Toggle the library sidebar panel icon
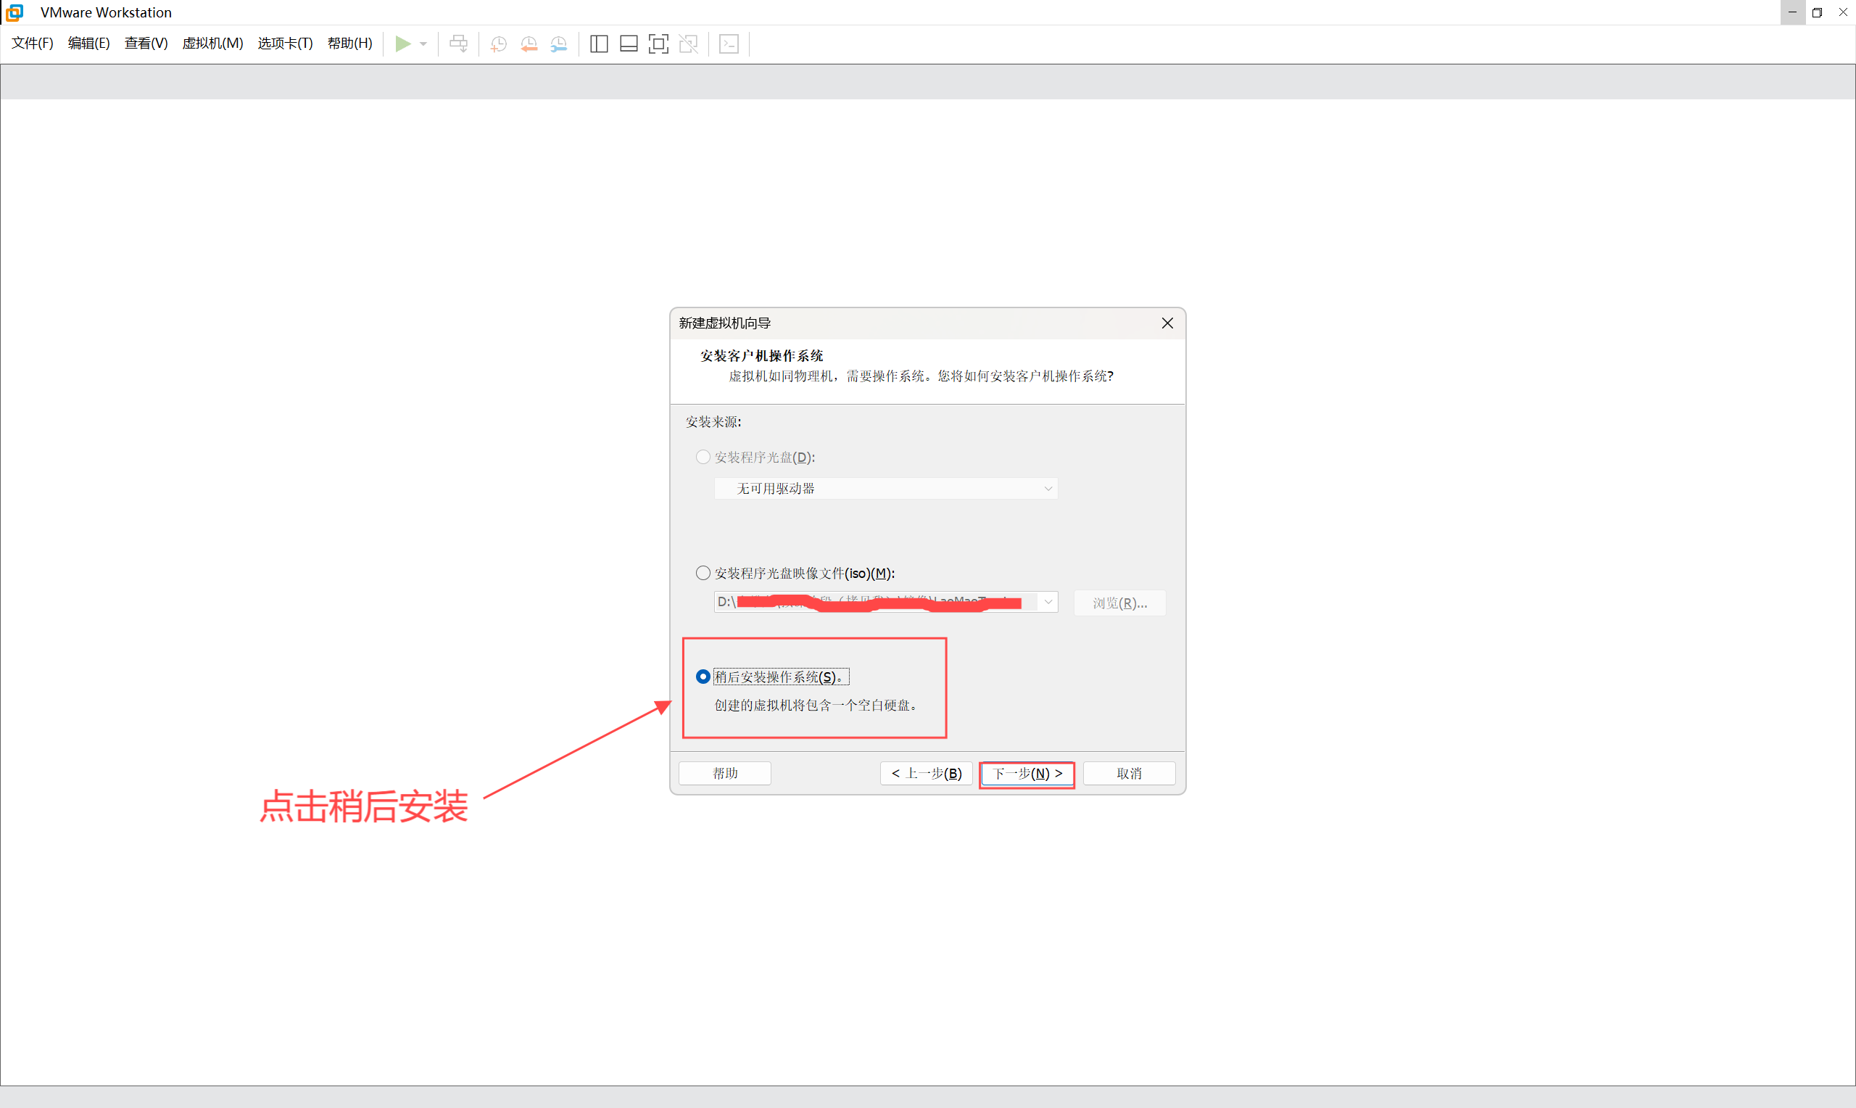Viewport: 1856px width, 1108px height. [x=599, y=44]
